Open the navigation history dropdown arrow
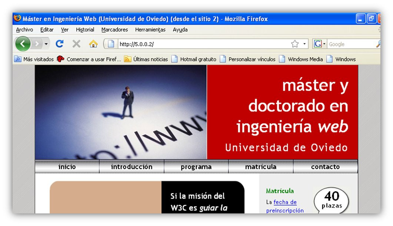Viewport: 393px width, 226px height. pos(46,44)
